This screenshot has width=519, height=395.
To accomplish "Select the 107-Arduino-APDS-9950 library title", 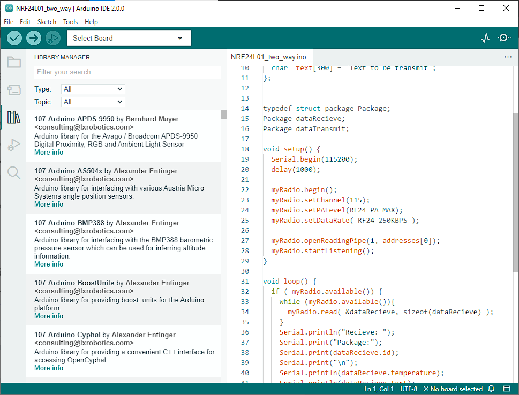I will pyautogui.click(x=74, y=119).
